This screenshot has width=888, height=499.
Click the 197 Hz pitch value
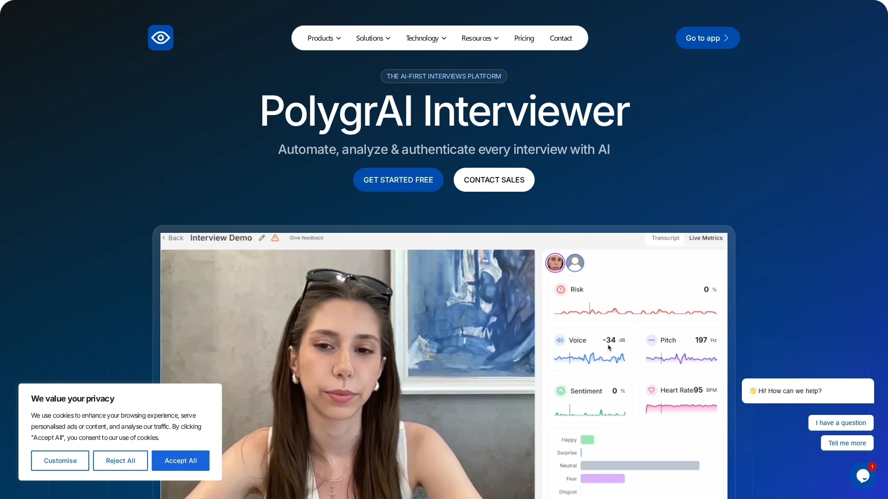(x=706, y=340)
